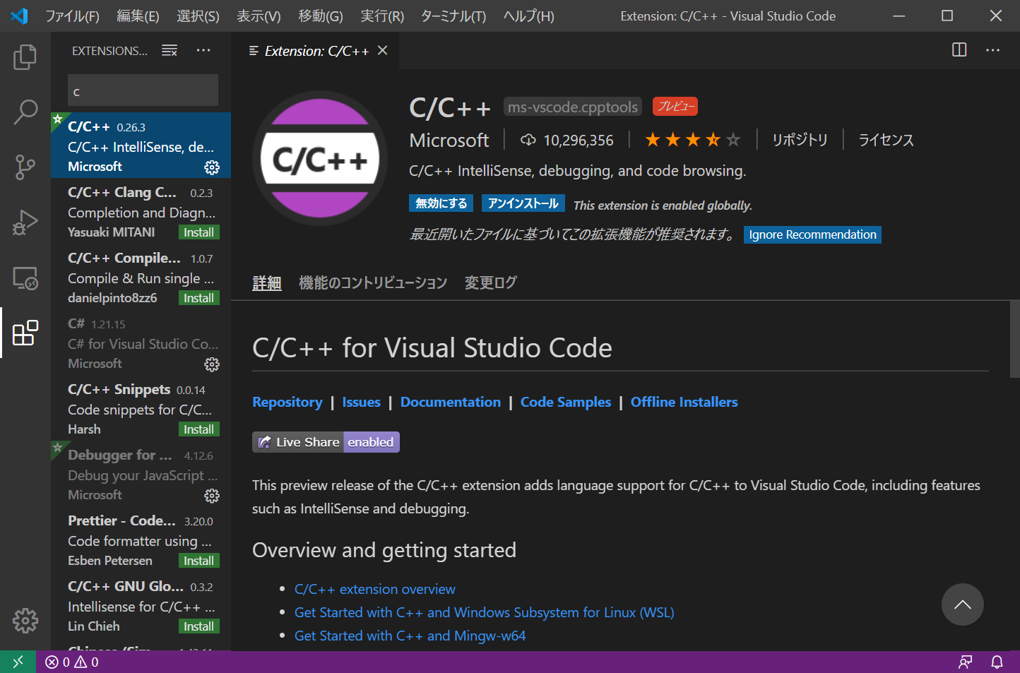The image size is (1020, 673).
Task: Close the Extension: C/C++ tab
Action: pos(383,50)
